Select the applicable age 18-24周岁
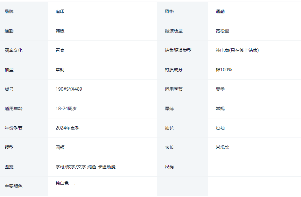 (x=66, y=109)
